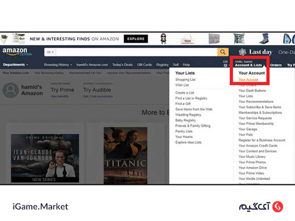Click Your Pets
The height and width of the screenshot is (221, 295).
(246, 134)
